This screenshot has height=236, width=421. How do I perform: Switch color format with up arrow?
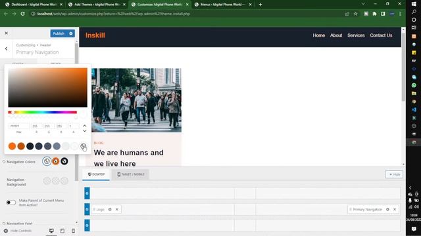[x=85, y=125]
